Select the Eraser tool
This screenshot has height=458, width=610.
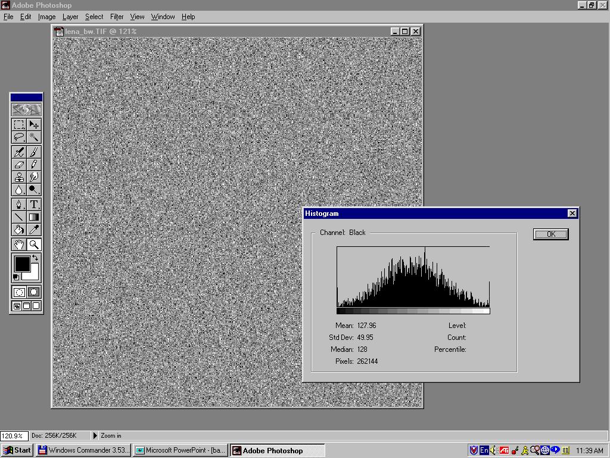point(18,165)
